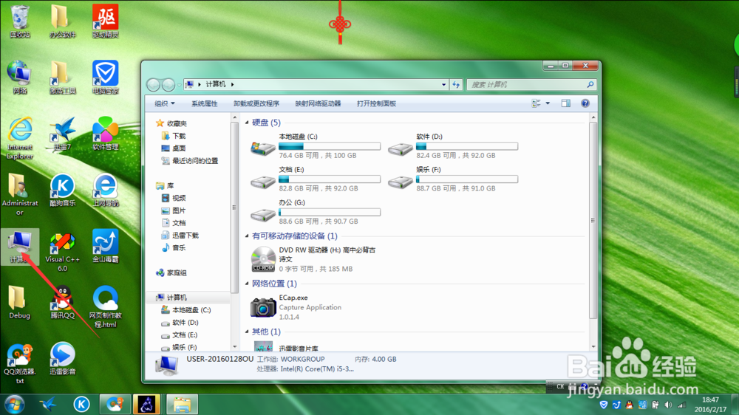This screenshot has height=415, width=739.
Task: Open the 办公软件 folder on desktop
Action: click(62, 21)
